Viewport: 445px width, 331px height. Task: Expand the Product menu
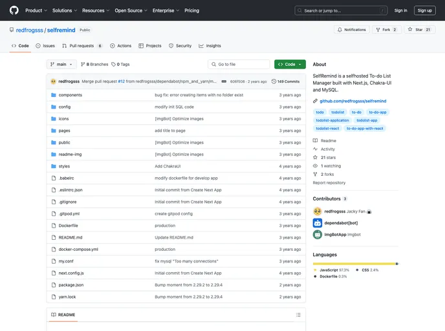pos(36,10)
